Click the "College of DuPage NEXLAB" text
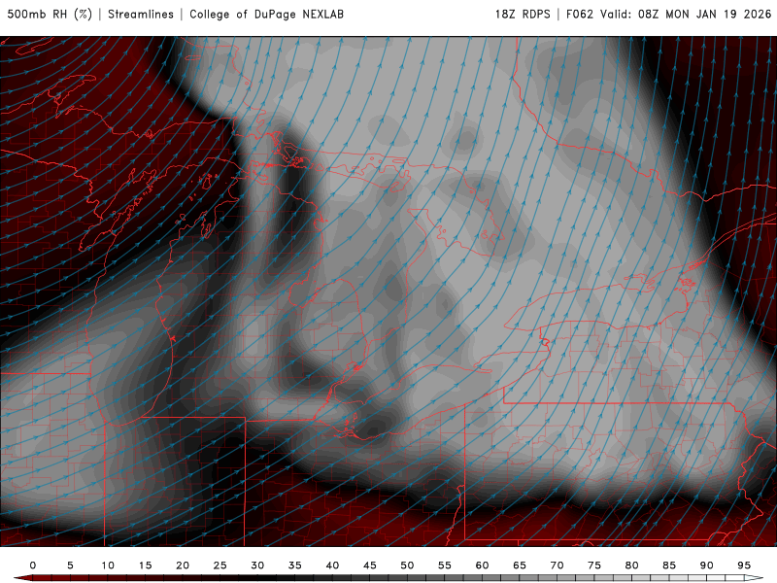This screenshot has height=583, width=777. 266,14
